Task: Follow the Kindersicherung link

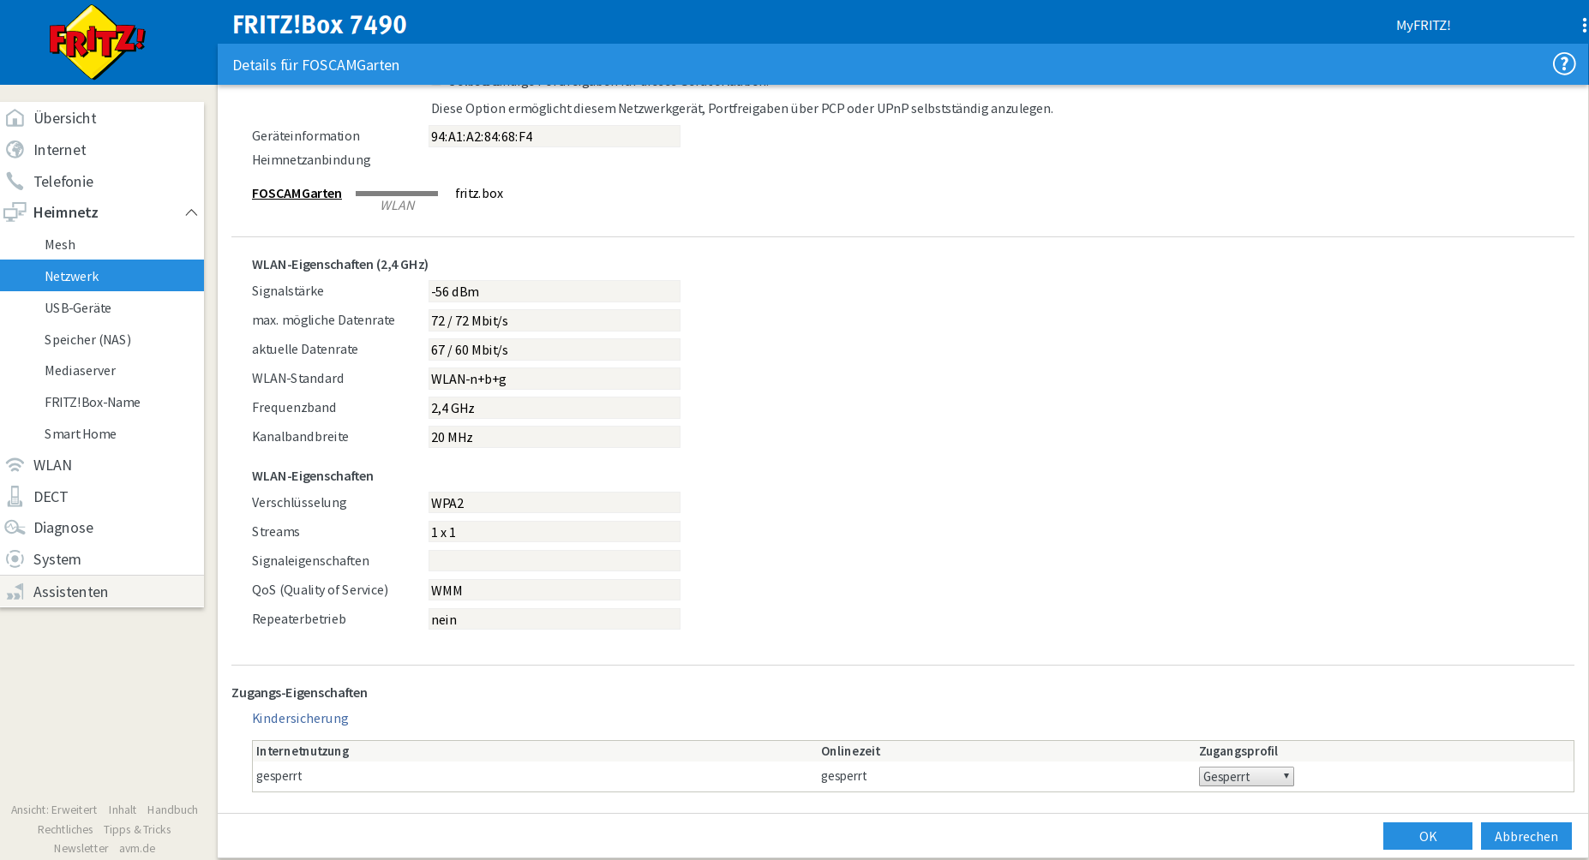Action: tap(300, 719)
